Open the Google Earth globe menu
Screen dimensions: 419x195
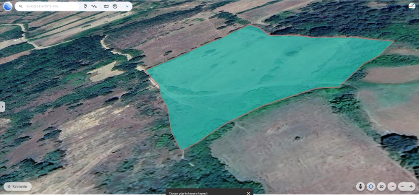tap(8, 6)
